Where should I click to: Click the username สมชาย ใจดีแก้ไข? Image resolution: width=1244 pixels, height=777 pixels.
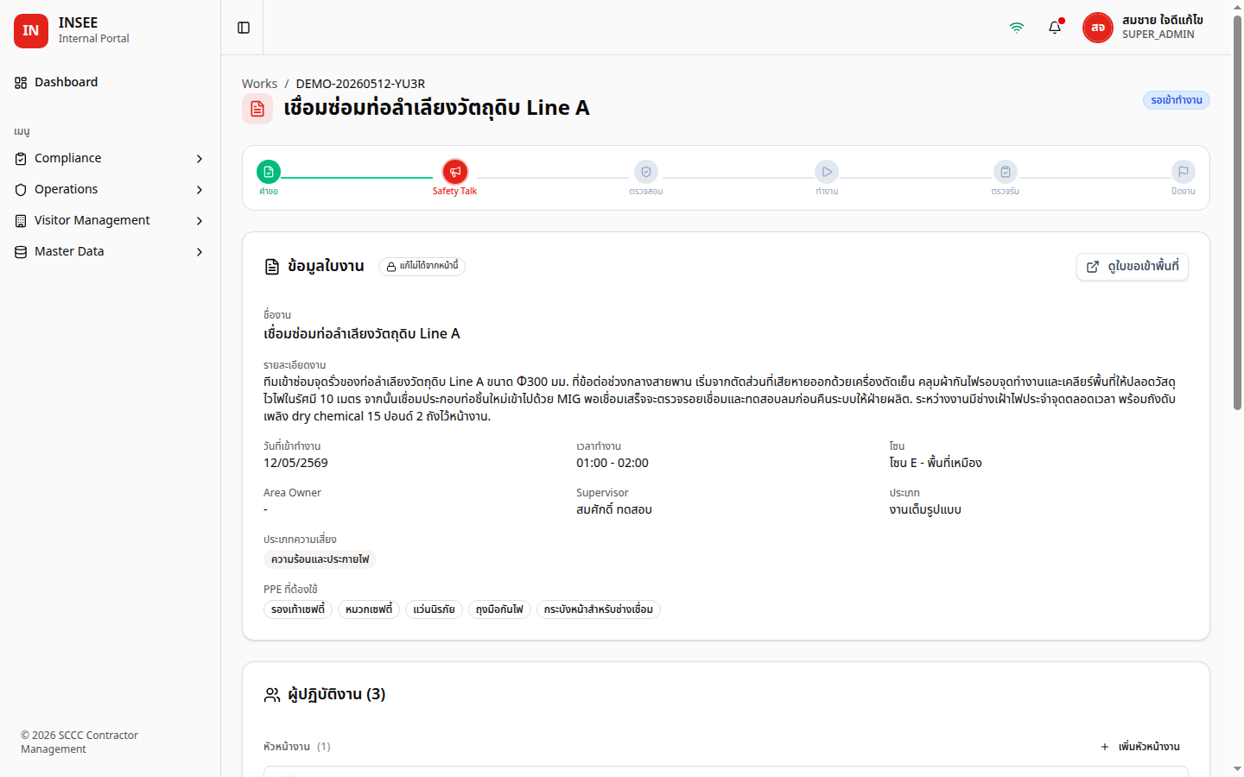(x=1163, y=20)
